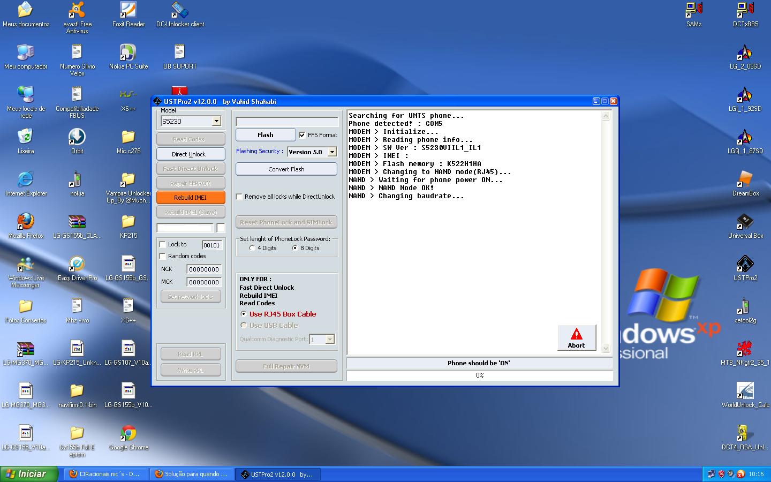This screenshot has width=771, height=482.
Task: Open the setool2g desktop shortcut
Action: [x=745, y=311]
